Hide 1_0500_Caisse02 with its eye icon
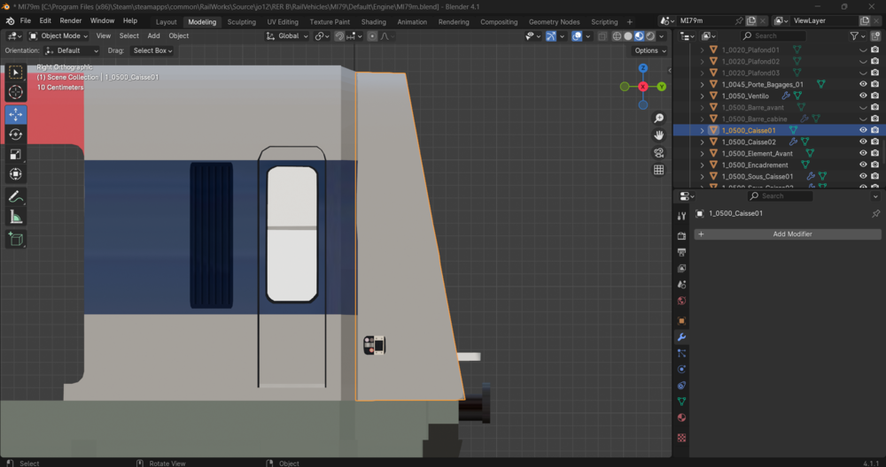886x467 pixels. [863, 142]
